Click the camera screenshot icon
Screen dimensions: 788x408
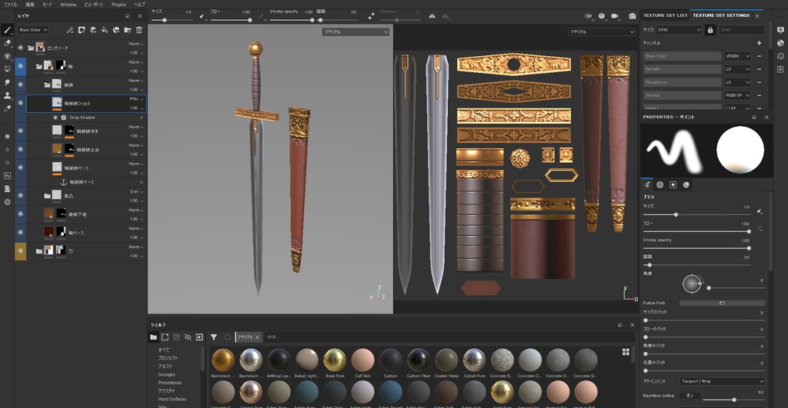pos(633,16)
